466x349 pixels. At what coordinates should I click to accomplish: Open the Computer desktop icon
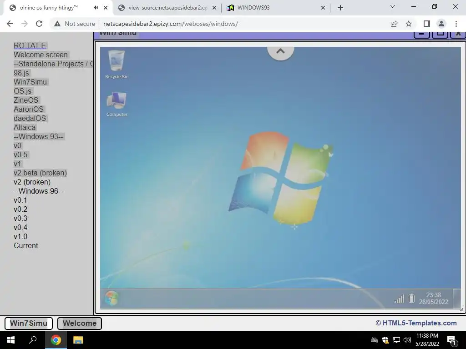[117, 104]
